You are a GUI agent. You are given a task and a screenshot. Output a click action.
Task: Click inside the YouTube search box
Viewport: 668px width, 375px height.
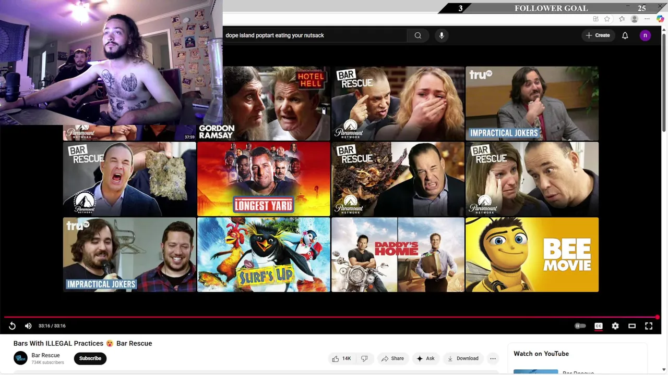click(315, 35)
